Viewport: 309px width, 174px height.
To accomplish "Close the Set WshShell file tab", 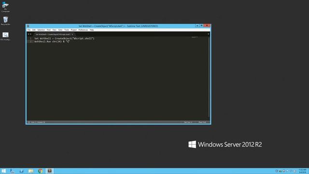I will 72,34.
